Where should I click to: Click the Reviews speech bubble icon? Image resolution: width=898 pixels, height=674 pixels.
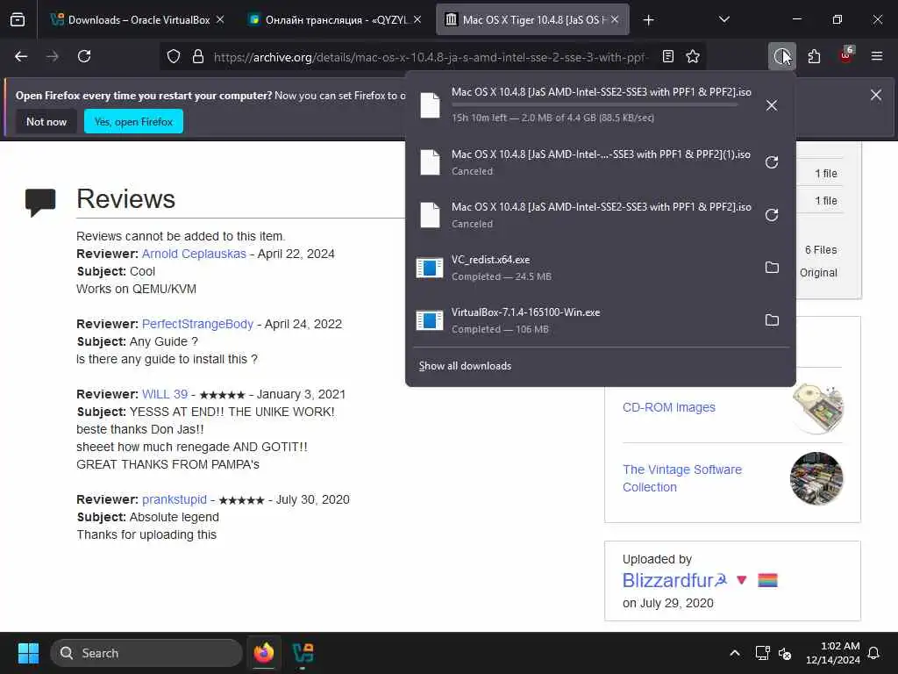click(x=40, y=202)
